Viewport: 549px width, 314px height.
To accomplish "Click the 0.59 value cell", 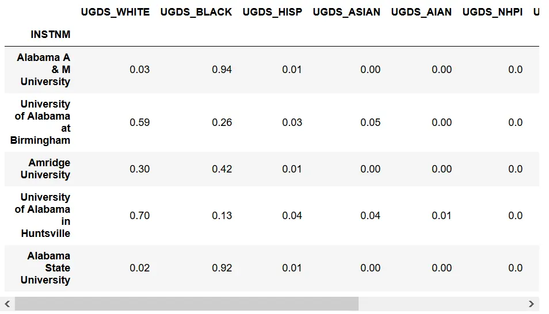I will [139, 122].
